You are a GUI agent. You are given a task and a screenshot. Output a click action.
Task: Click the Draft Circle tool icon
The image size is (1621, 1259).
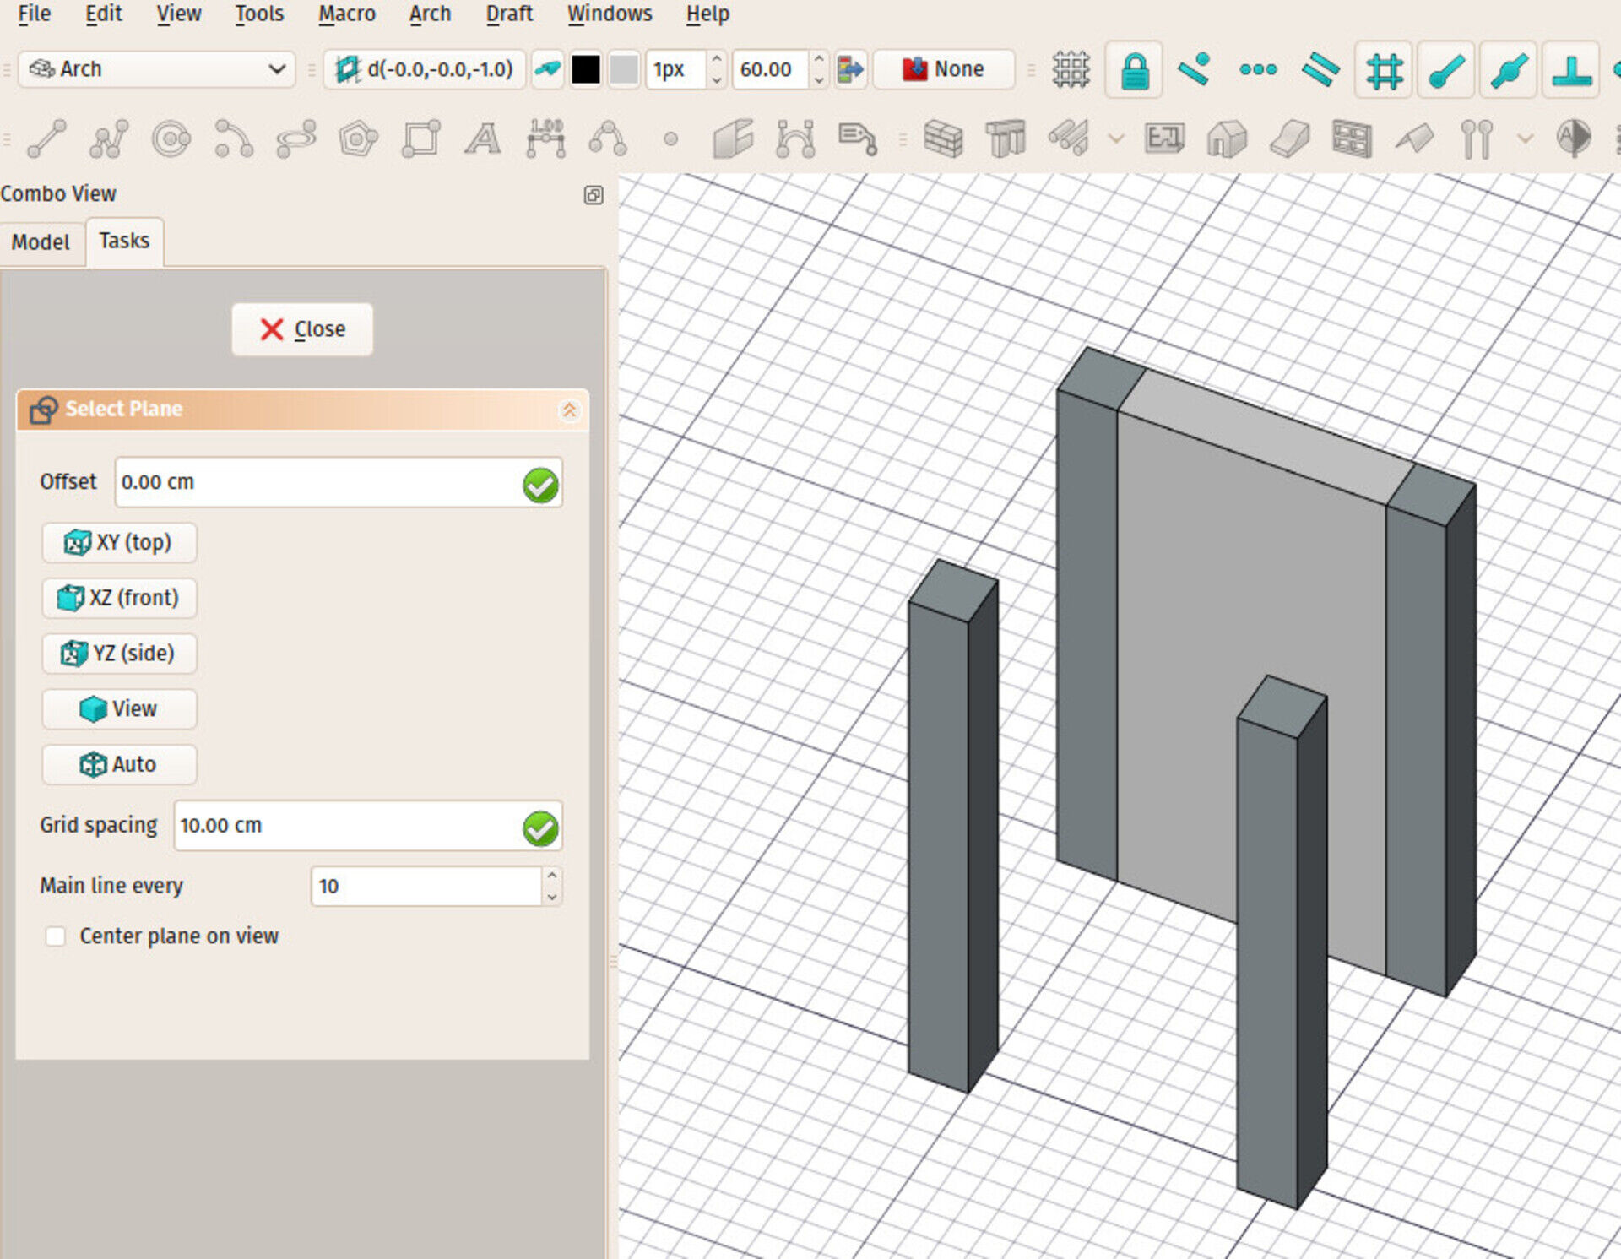pyautogui.click(x=171, y=138)
